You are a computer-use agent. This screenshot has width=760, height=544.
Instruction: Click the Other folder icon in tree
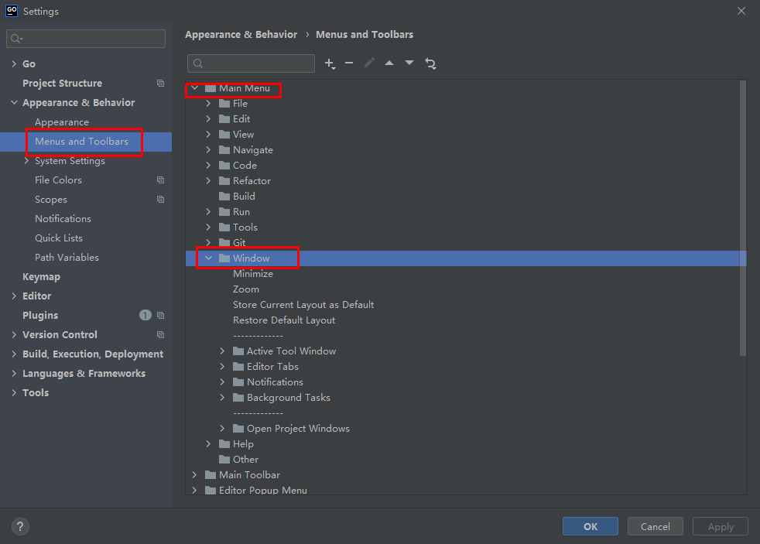click(224, 460)
